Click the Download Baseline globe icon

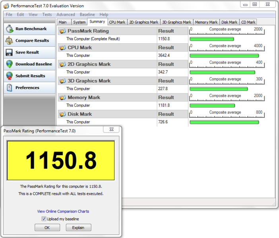point(9,64)
